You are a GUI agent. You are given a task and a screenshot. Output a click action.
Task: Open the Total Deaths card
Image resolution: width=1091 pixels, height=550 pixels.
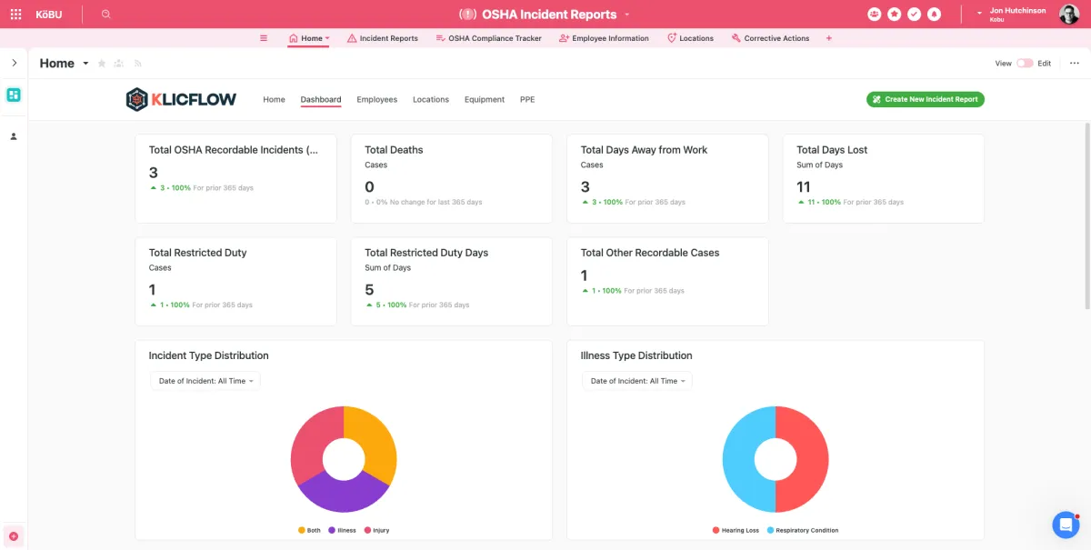coord(452,178)
